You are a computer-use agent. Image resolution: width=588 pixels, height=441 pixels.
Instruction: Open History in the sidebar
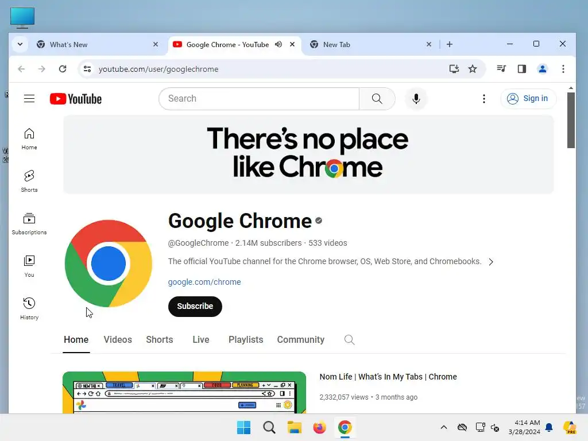coord(29,308)
